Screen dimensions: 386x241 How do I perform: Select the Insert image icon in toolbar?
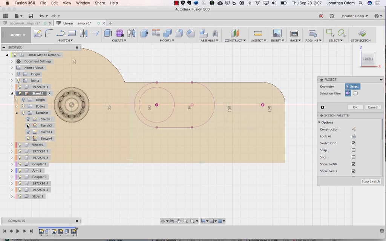point(277,34)
